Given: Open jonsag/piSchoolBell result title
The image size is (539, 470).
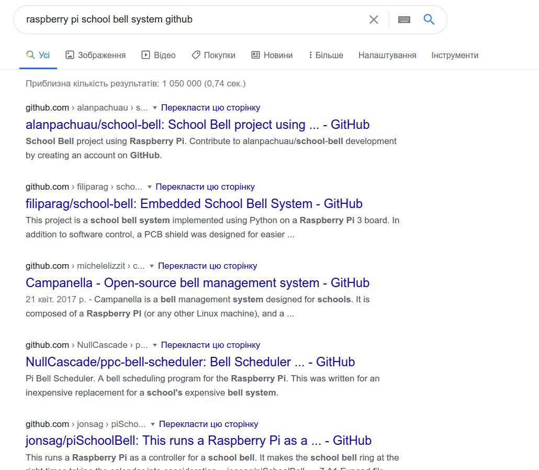Looking at the screenshot, I should click(198, 441).
